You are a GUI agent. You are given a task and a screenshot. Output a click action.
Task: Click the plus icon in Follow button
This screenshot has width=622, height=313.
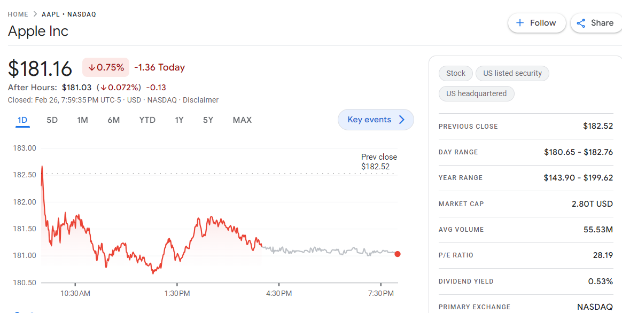pos(519,23)
